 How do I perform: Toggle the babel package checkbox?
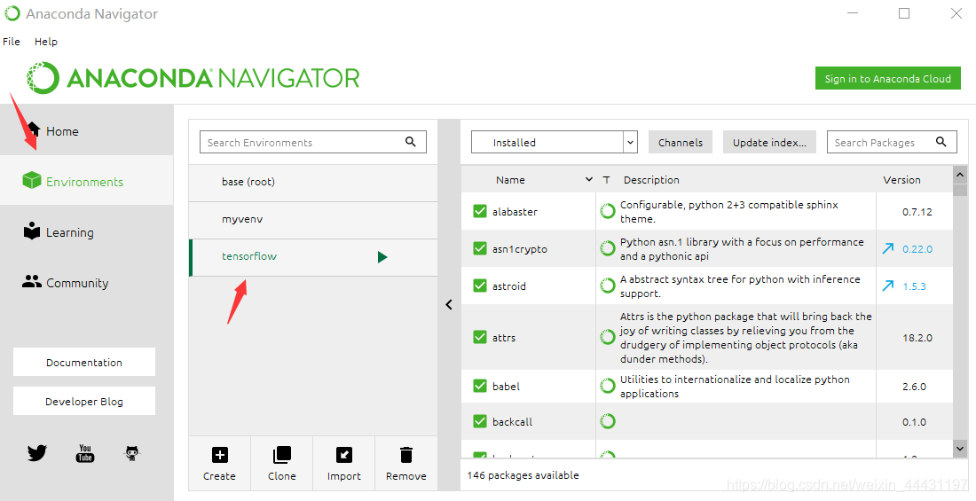pos(480,386)
